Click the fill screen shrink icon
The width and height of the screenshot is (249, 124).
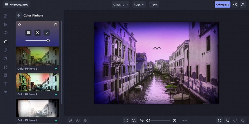point(134,120)
